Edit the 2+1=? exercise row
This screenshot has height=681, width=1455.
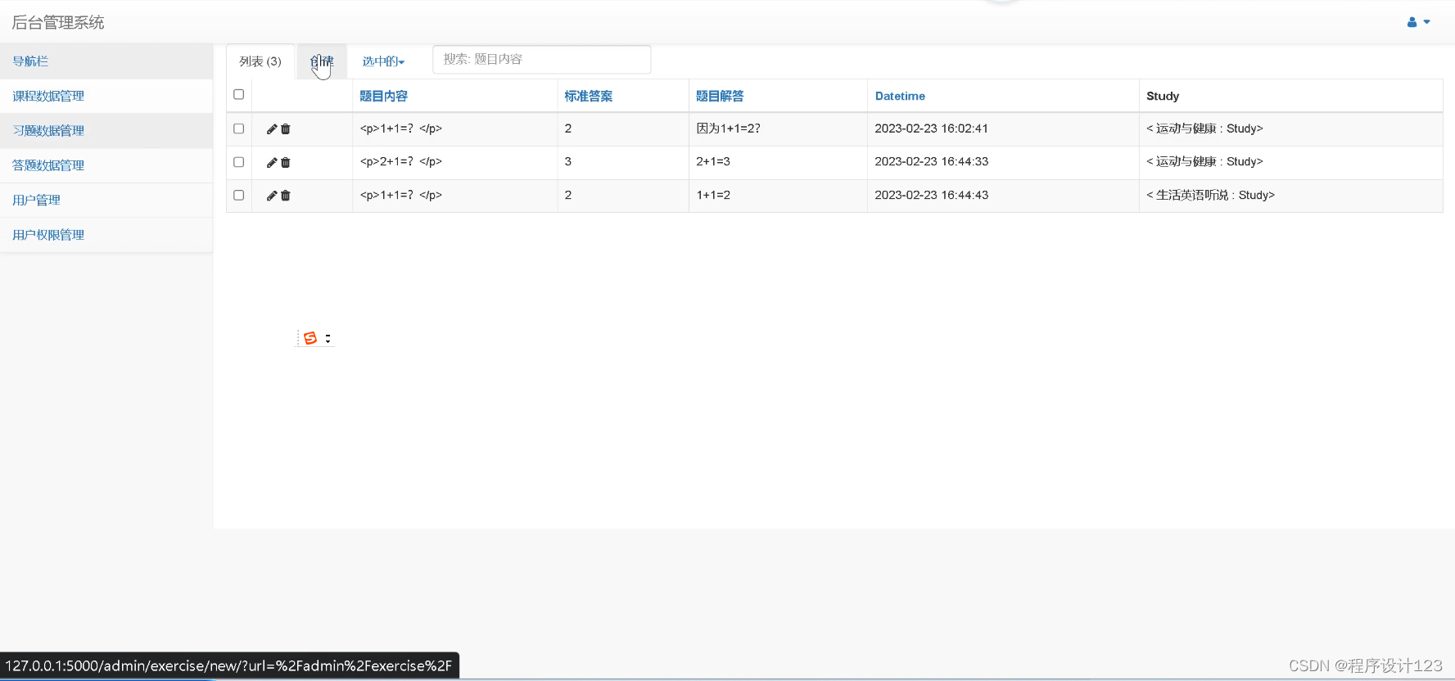point(272,163)
